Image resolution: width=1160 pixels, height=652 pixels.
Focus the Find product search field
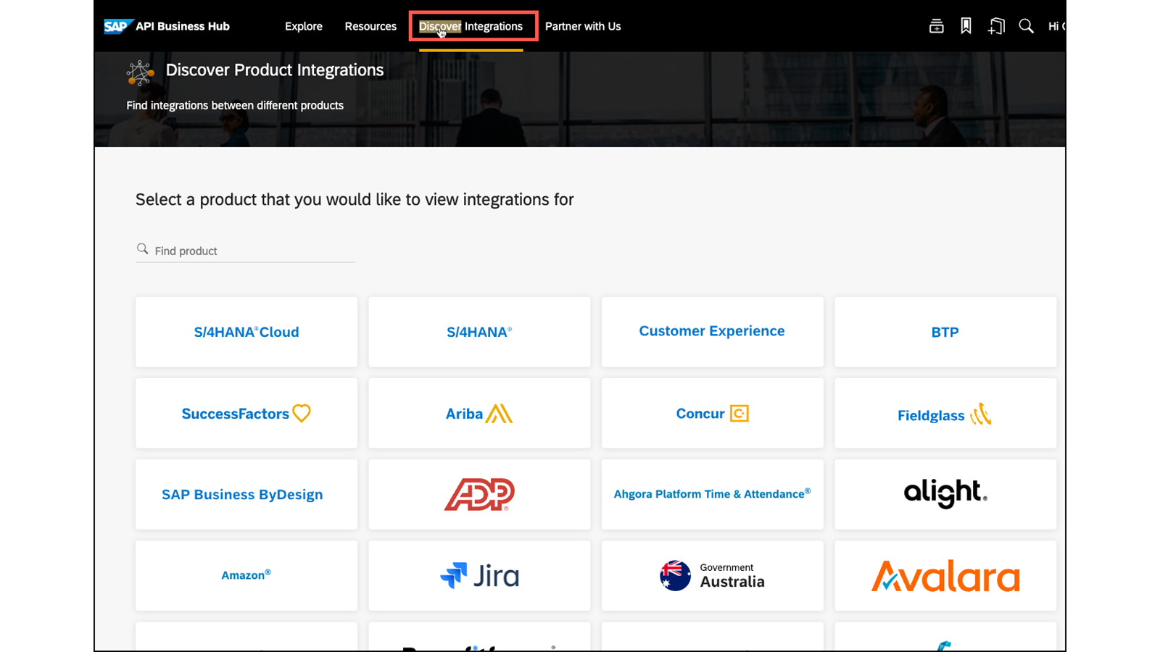(245, 251)
